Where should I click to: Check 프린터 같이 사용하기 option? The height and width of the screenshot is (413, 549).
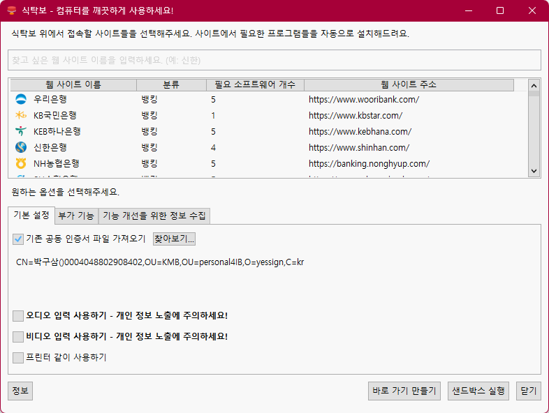point(18,358)
